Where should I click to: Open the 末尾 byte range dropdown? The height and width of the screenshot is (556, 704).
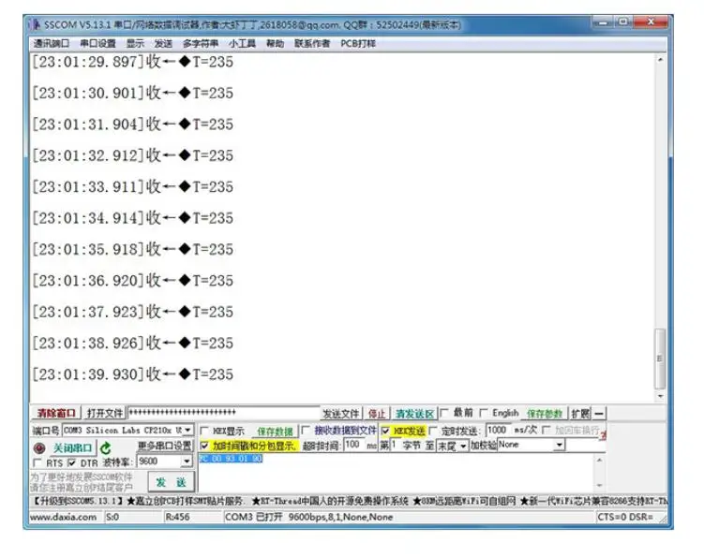[x=463, y=446]
